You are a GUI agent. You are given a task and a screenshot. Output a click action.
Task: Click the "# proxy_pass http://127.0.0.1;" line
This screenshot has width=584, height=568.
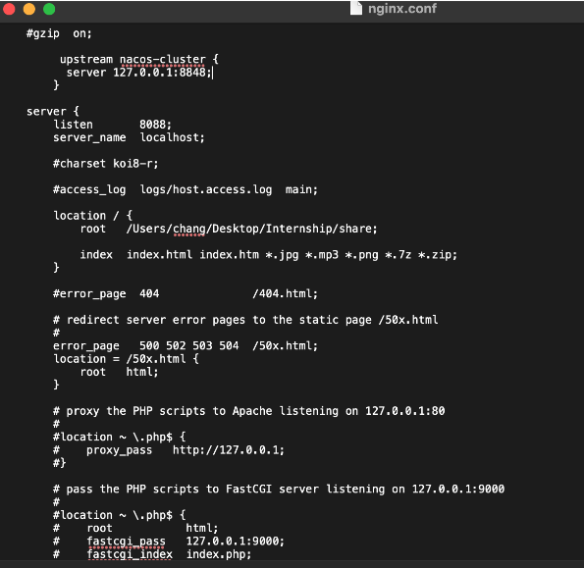(x=169, y=450)
